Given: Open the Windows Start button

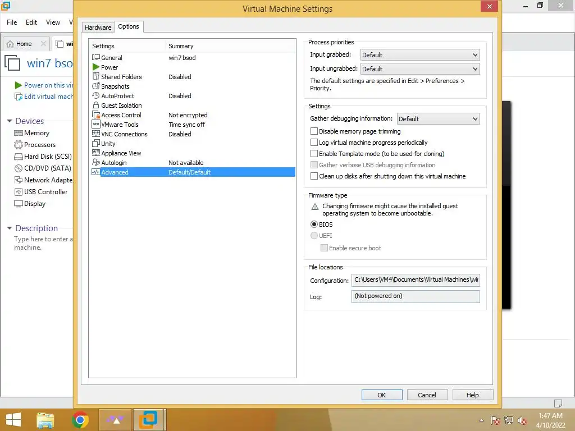Looking at the screenshot, I should click(13, 420).
